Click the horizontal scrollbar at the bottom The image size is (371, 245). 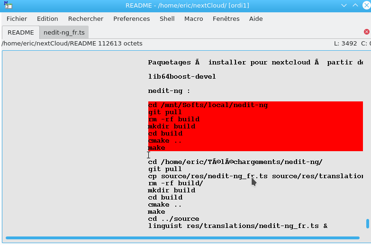[x=182, y=238]
